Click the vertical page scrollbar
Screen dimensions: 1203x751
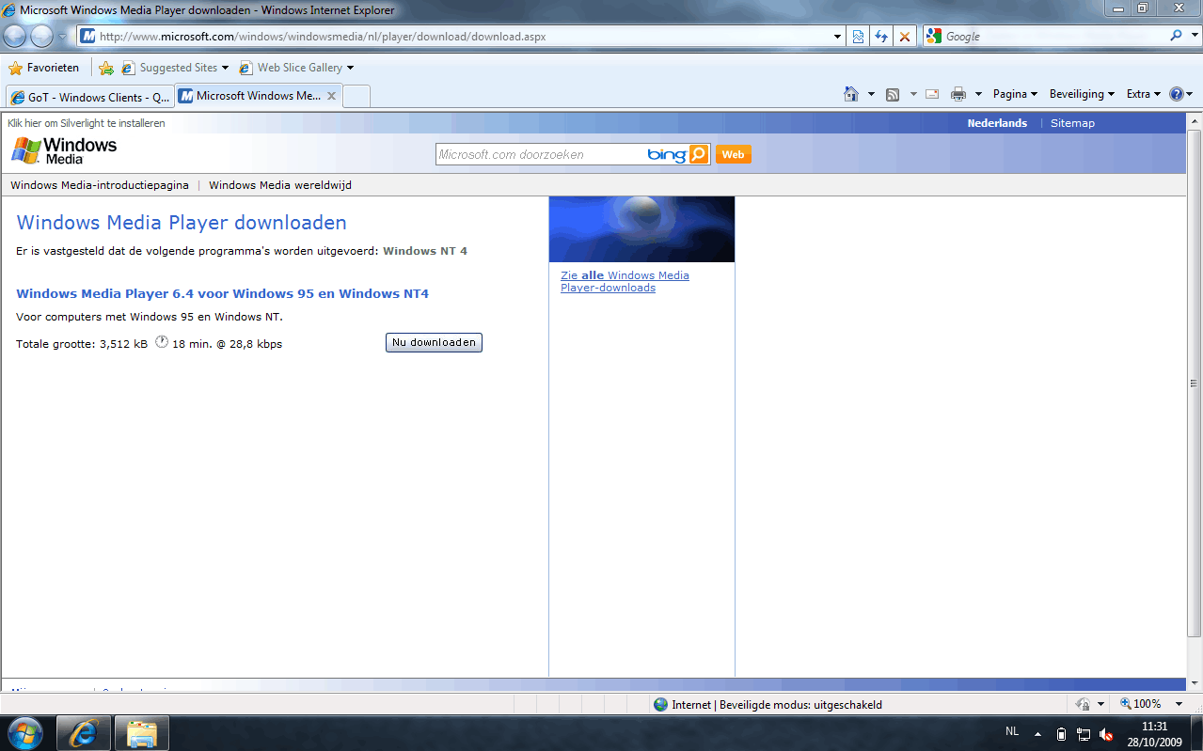click(1194, 383)
